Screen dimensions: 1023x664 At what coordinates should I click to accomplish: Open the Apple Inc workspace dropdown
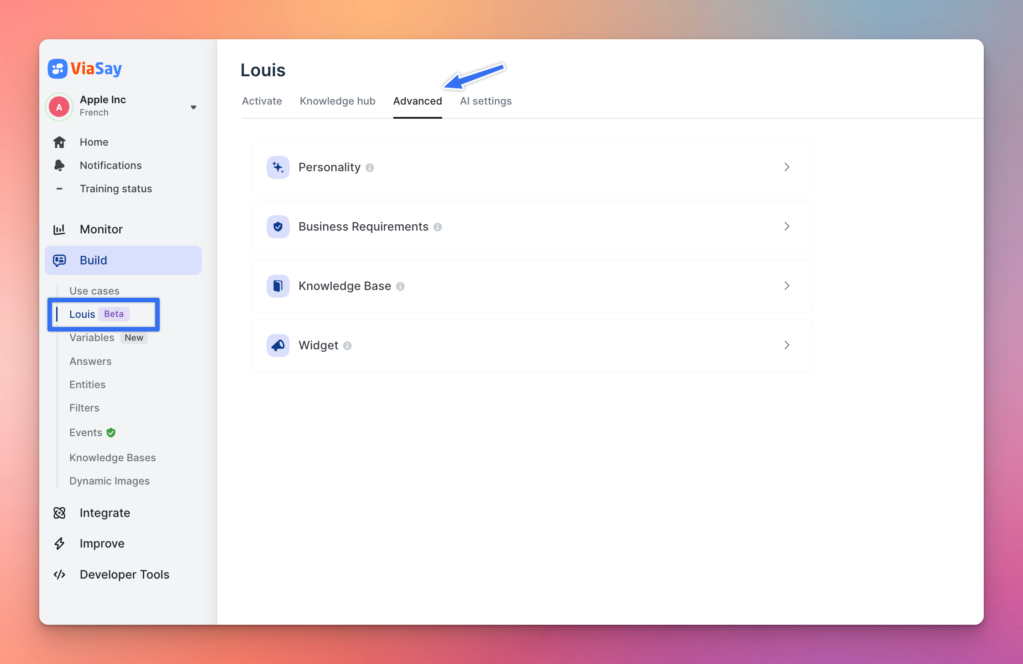click(193, 107)
